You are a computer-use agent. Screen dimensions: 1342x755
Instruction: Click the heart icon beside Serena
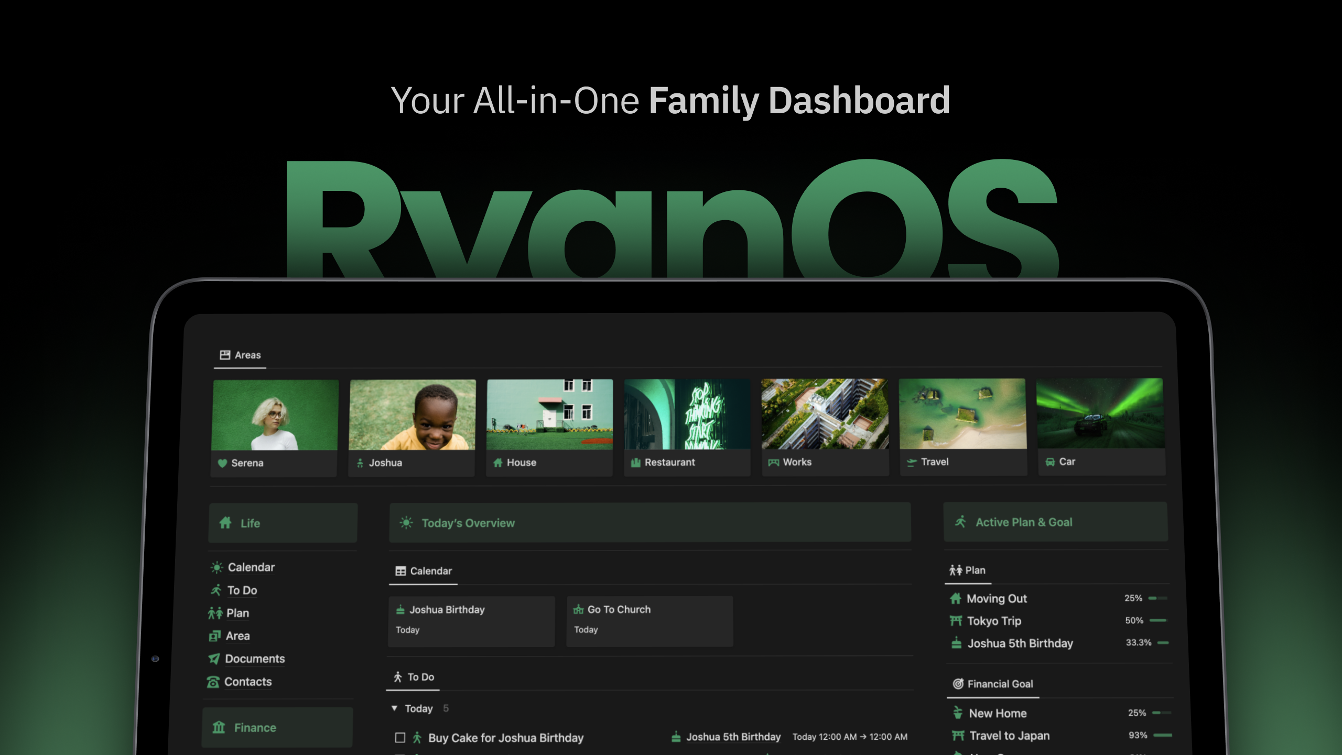coord(222,463)
